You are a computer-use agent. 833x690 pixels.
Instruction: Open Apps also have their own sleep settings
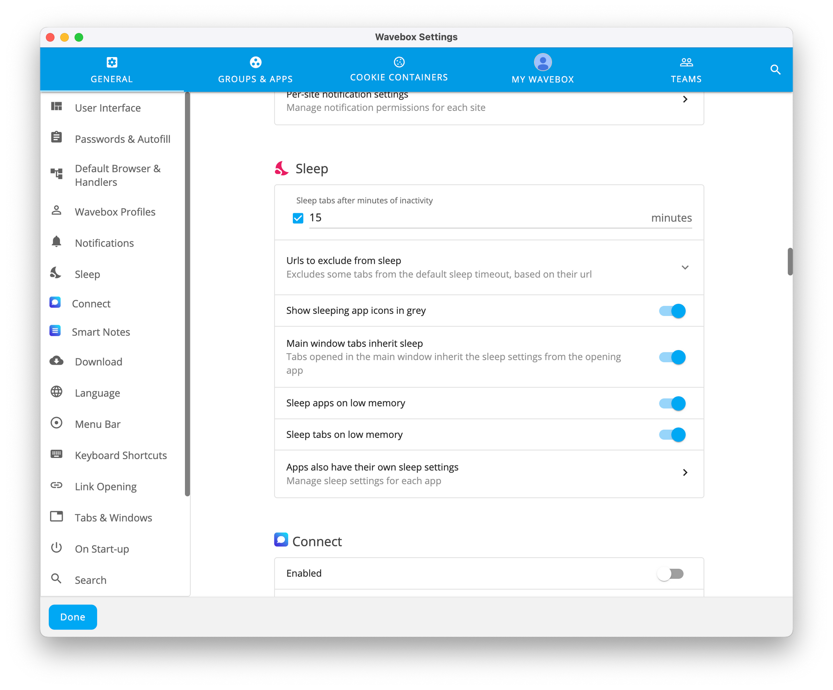(x=489, y=474)
